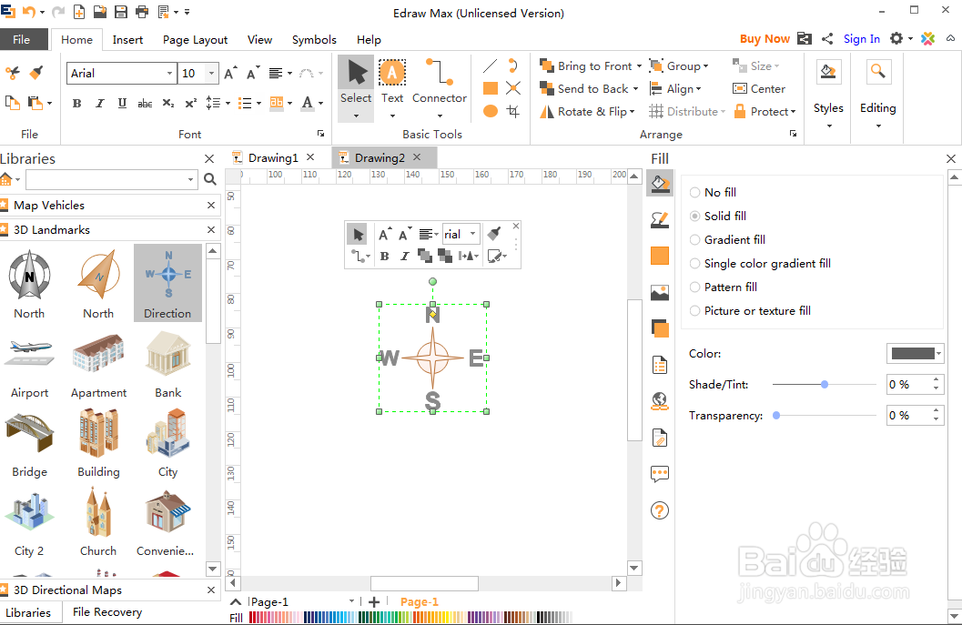Select the ellipse shape tool
This screenshot has height=625, width=962.
pos(491,111)
